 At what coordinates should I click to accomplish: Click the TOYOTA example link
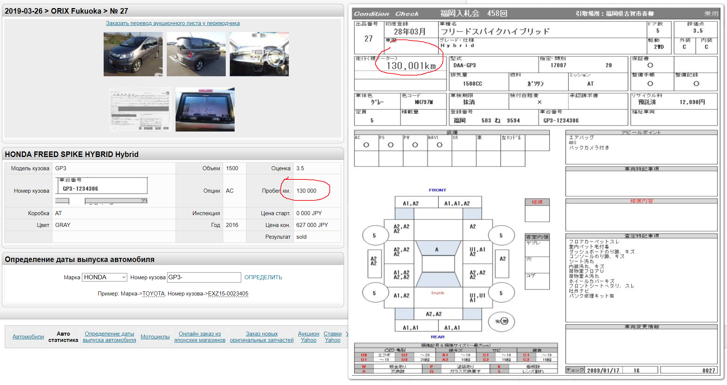click(153, 294)
